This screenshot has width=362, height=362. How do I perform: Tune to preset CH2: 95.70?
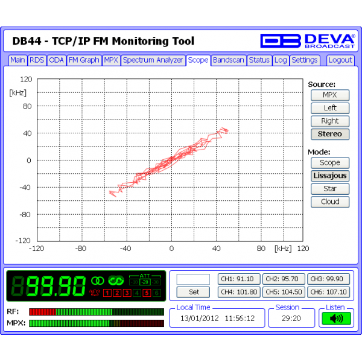(284, 279)
